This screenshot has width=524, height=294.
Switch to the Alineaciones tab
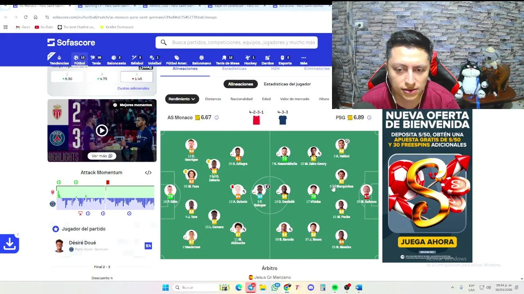pyautogui.click(x=185, y=69)
